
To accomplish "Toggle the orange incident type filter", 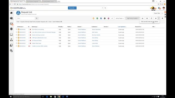I will [94, 18].
